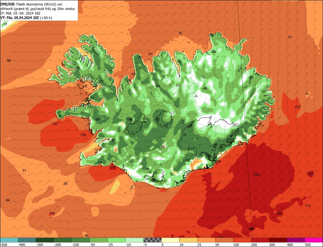The height and width of the screenshot is (247, 323).
Task: Click the '-76' value on the north coast
Action: (x=140, y=57)
